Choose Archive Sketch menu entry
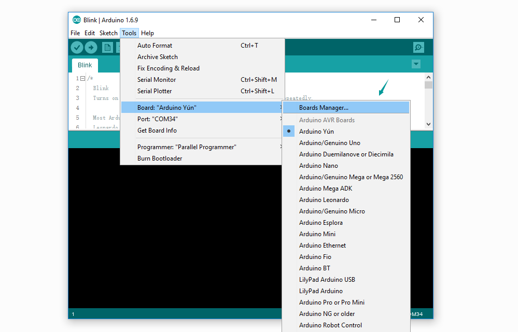This screenshot has width=518, height=332. point(203,57)
